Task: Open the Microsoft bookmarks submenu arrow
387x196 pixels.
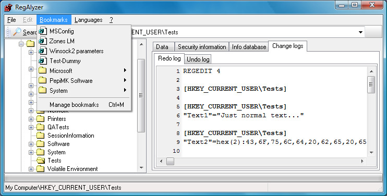Action: (125, 70)
